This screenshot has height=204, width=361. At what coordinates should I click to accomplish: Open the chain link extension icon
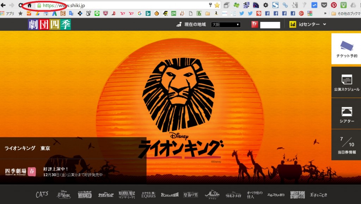click(x=285, y=5)
